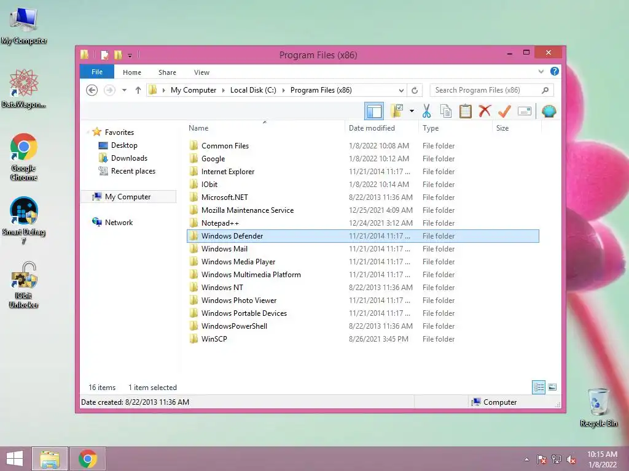The width and height of the screenshot is (629, 471).
Task: Expand the arrow after My Computer breadcrumb
Action: point(224,91)
